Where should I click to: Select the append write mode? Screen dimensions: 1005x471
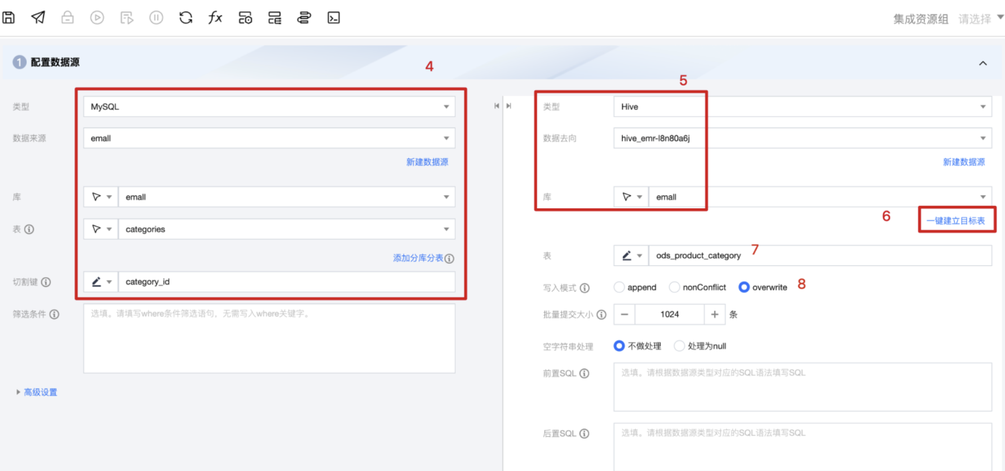(619, 288)
